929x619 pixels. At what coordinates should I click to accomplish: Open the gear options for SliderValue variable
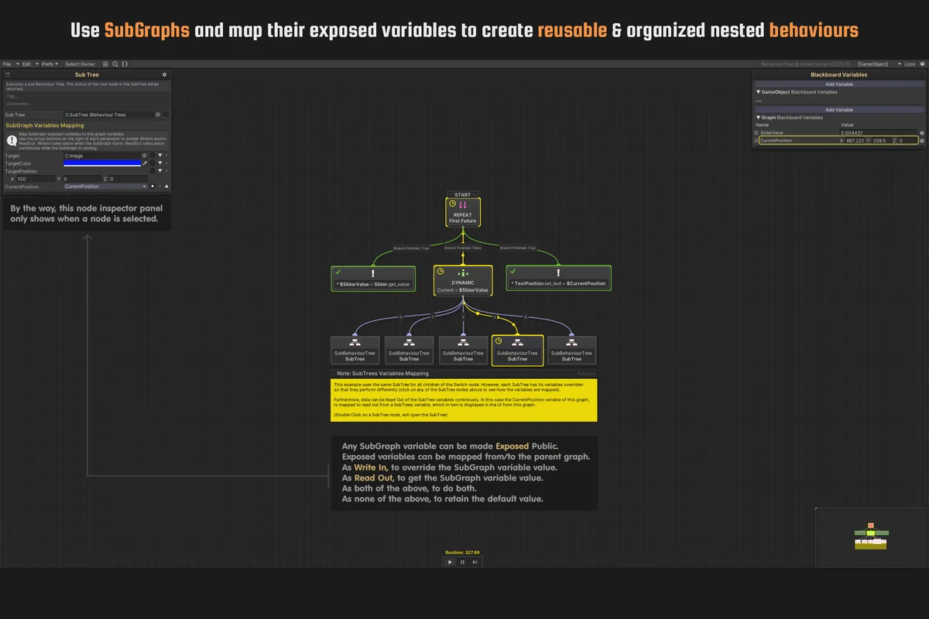click(x=921, y=133)
